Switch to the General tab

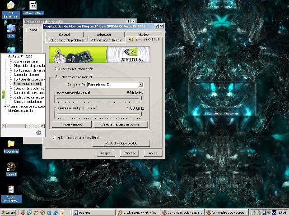64,35
